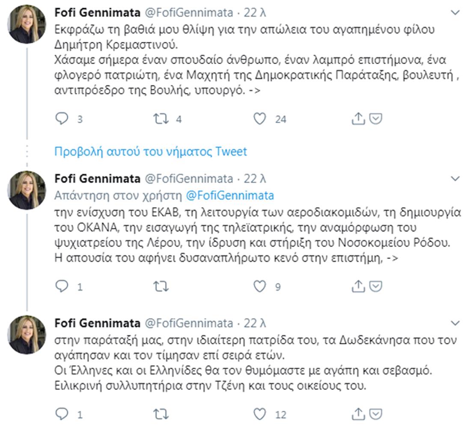This screenshot has width=471, height=428.
Task: Save the first tweet to Pocket
Action: (376, 119)
